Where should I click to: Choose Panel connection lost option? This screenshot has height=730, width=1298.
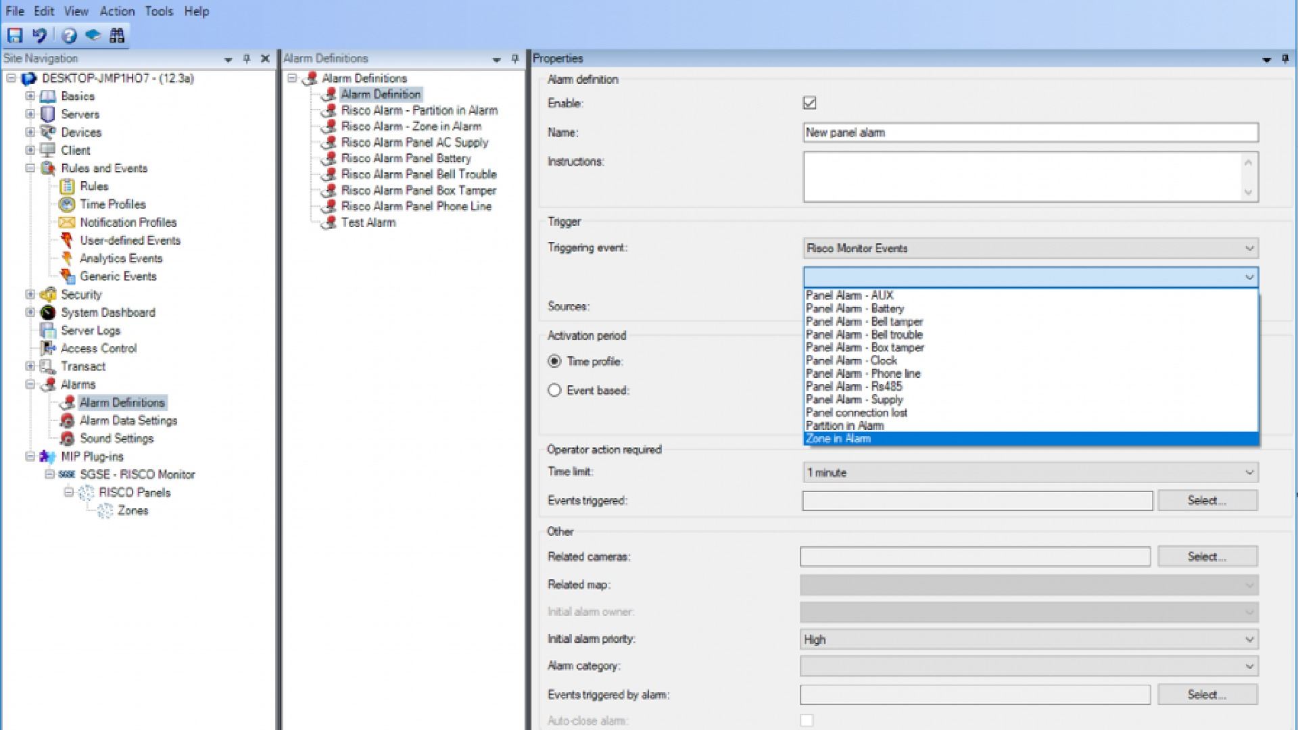click(1031, 413)
